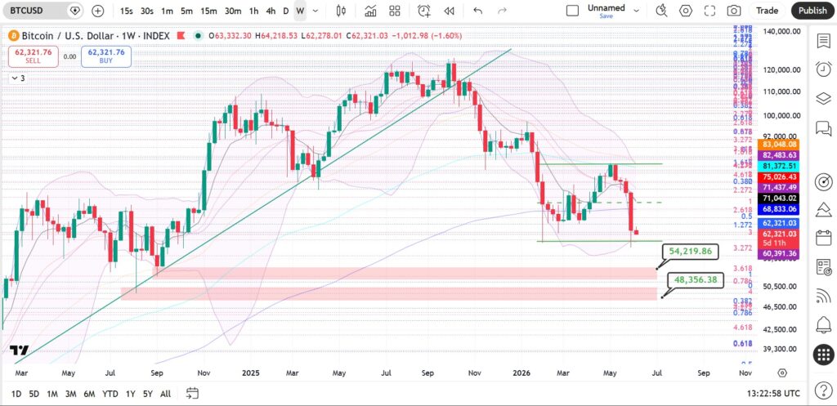Choose the 30m interval

pos(233,11)
